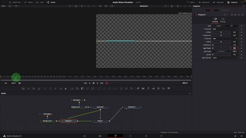Viewport: 246px width, 138px height.
Task: Add a Matte Control node from the toolbar
Action: tap(82, 89)
